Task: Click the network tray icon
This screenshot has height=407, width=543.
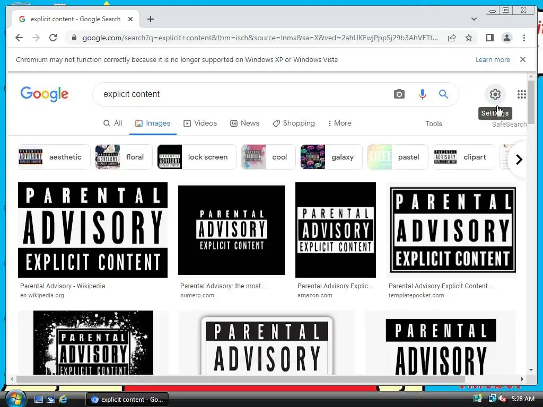Action: pos(492,399)
